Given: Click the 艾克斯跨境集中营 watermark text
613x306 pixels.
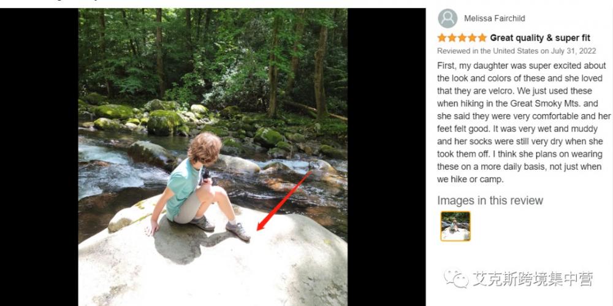Looking at the screenshot, I should 533,280.
